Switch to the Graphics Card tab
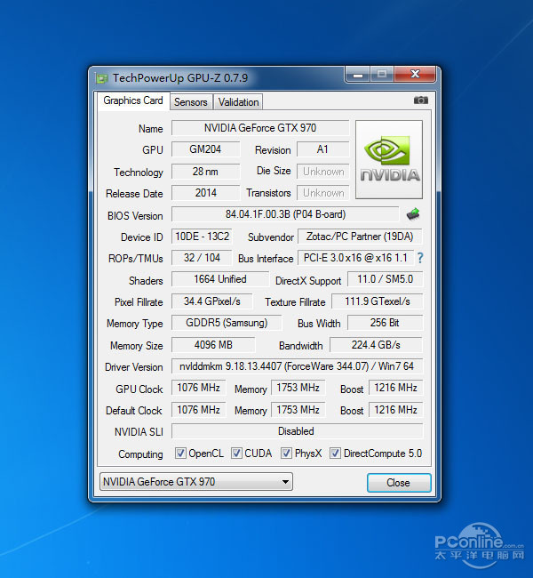The width and height of the screenshot is (533, 578). (x=133, y=100)
